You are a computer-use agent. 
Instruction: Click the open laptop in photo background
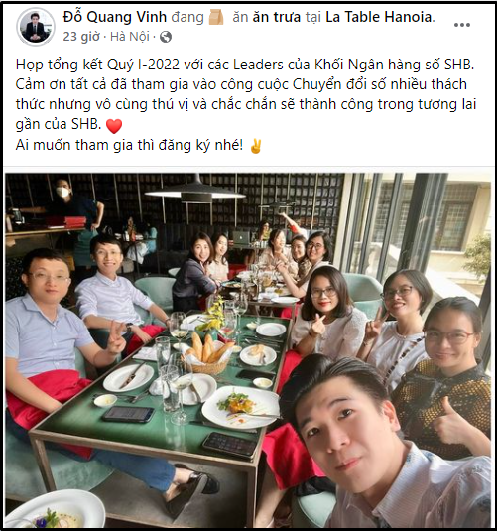242,238
